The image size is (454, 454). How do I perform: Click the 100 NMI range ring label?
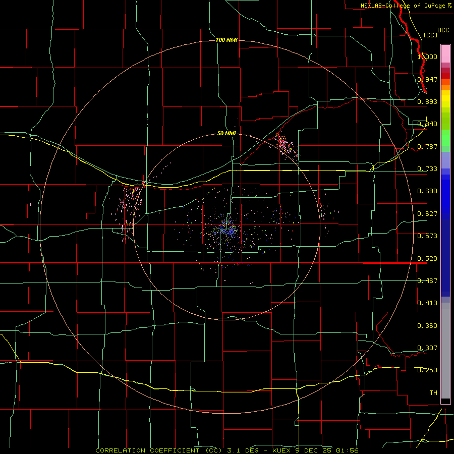point(226,40)
